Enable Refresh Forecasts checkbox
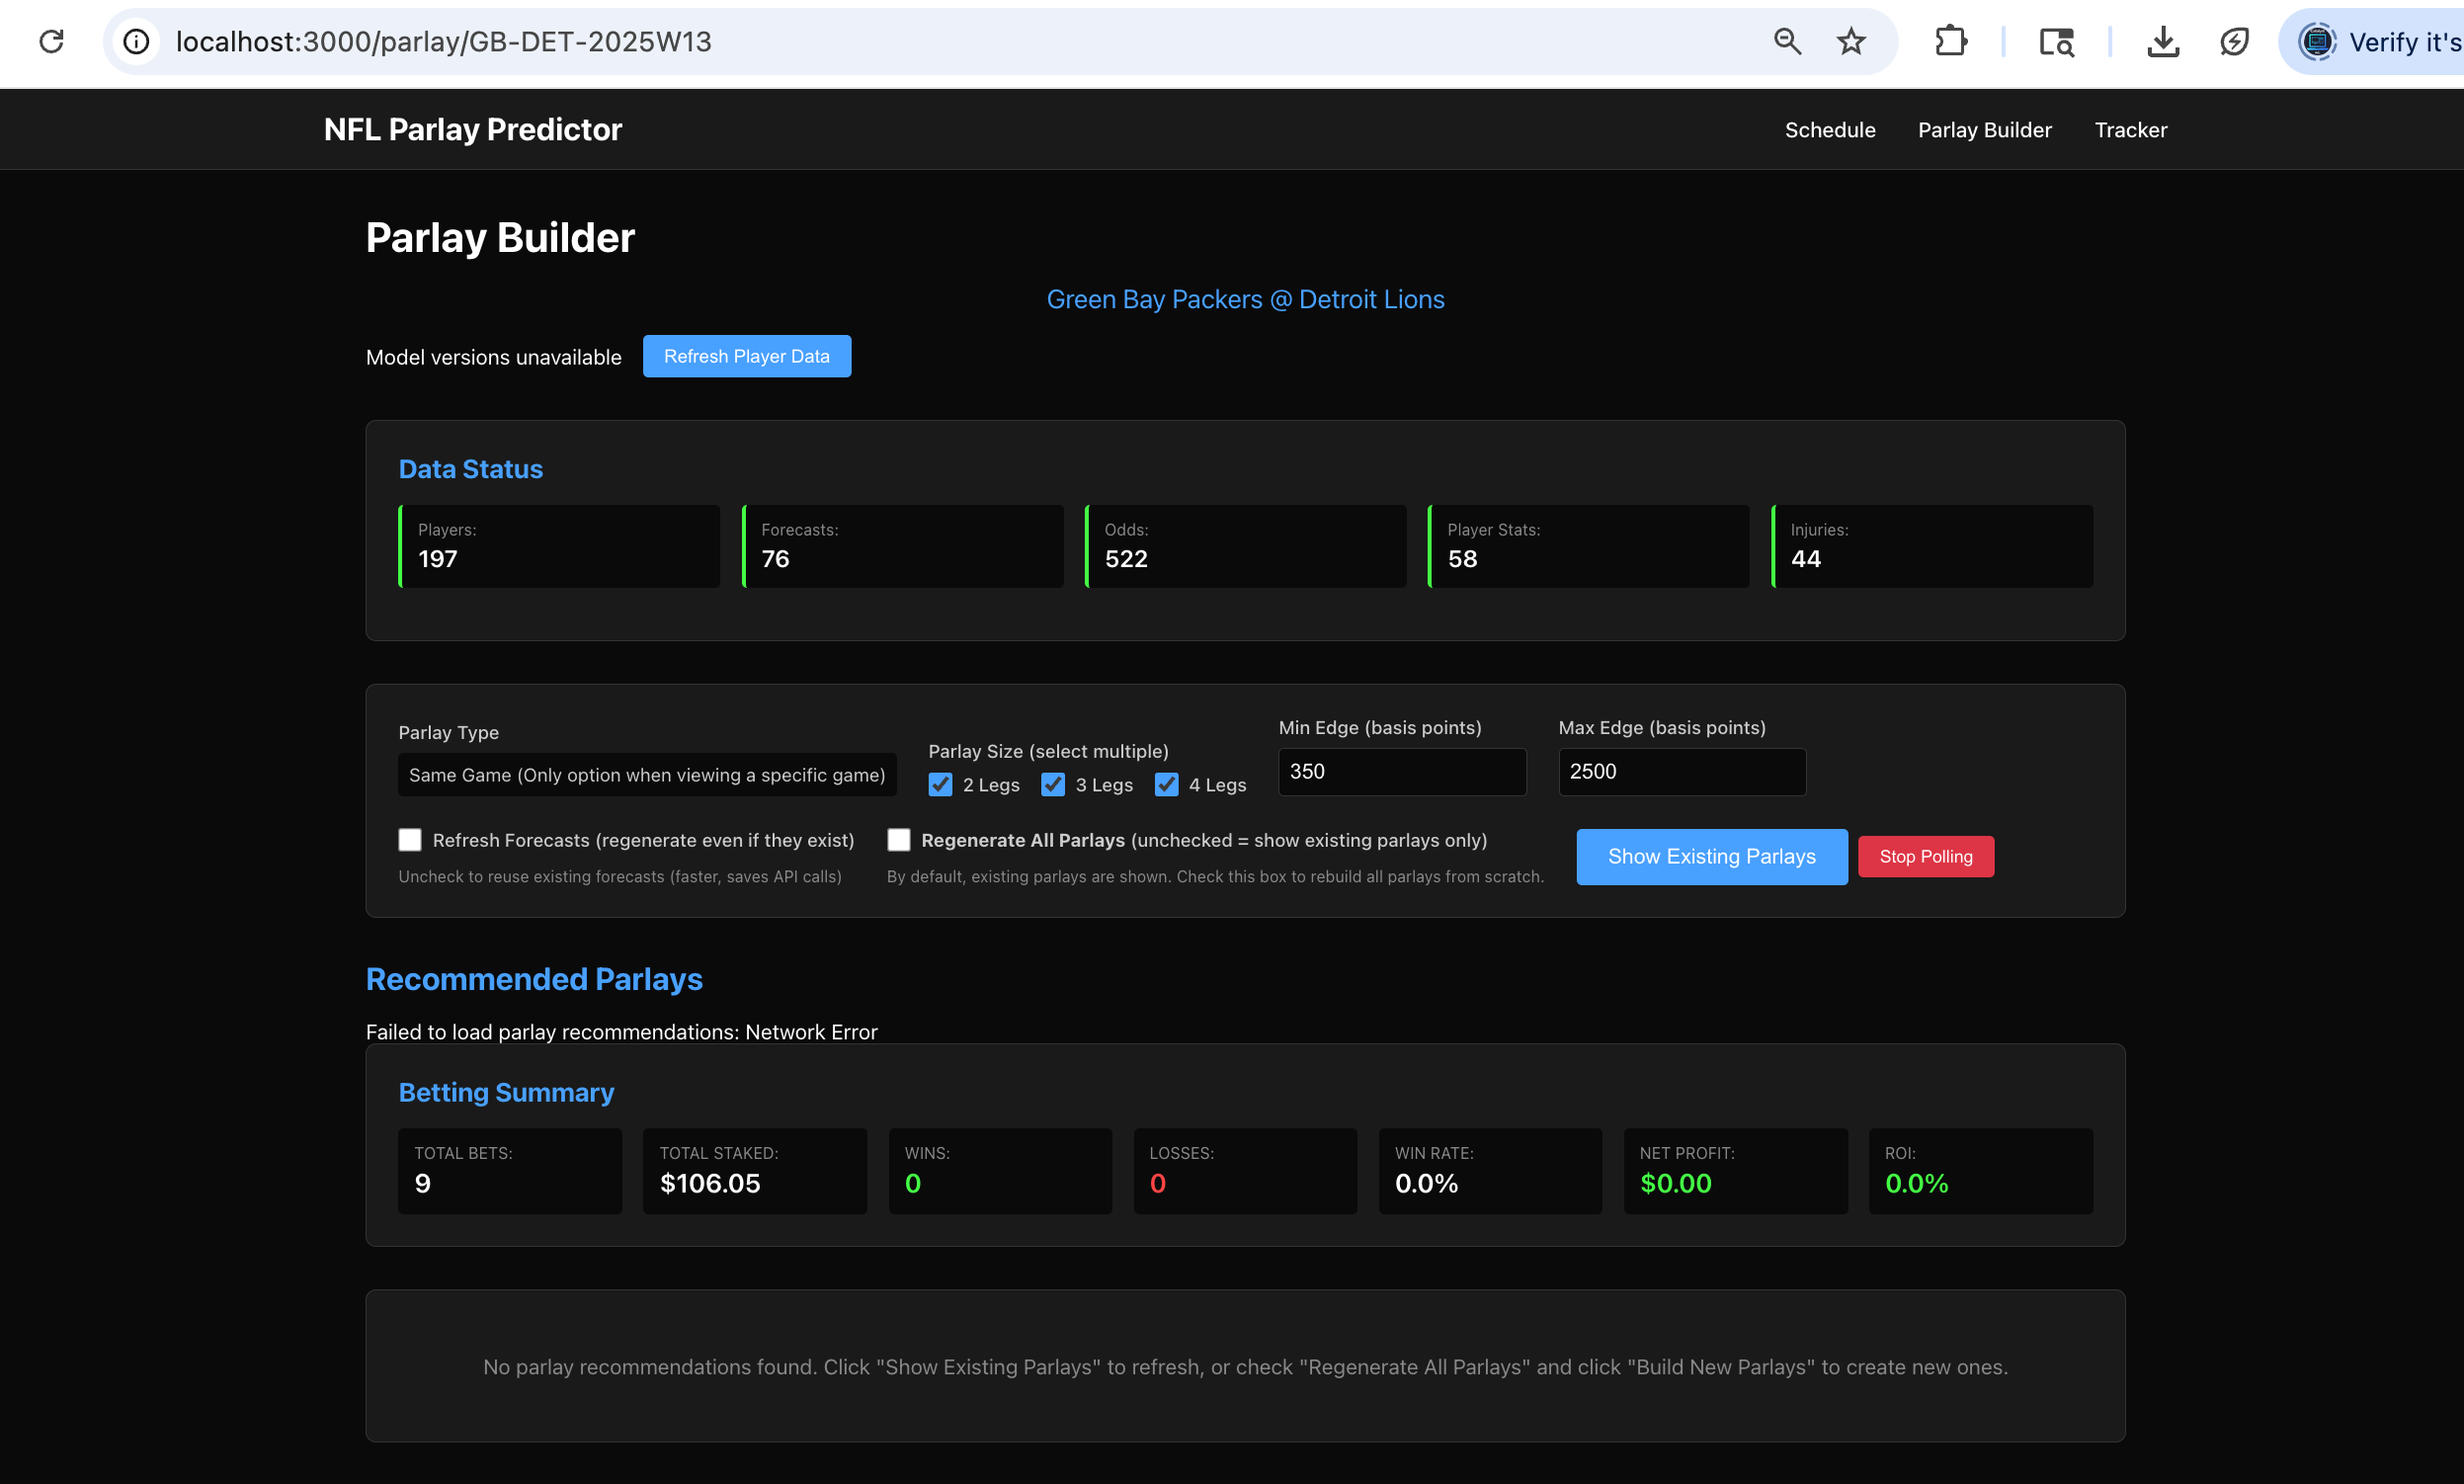2464x1484 pixels. (x=410, y=840)
